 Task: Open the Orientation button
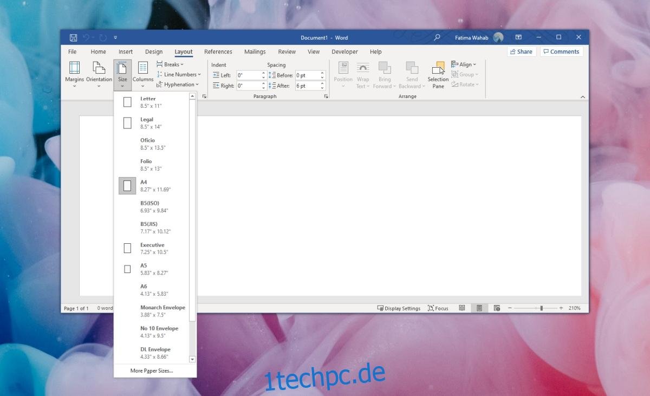coord(99,74)
